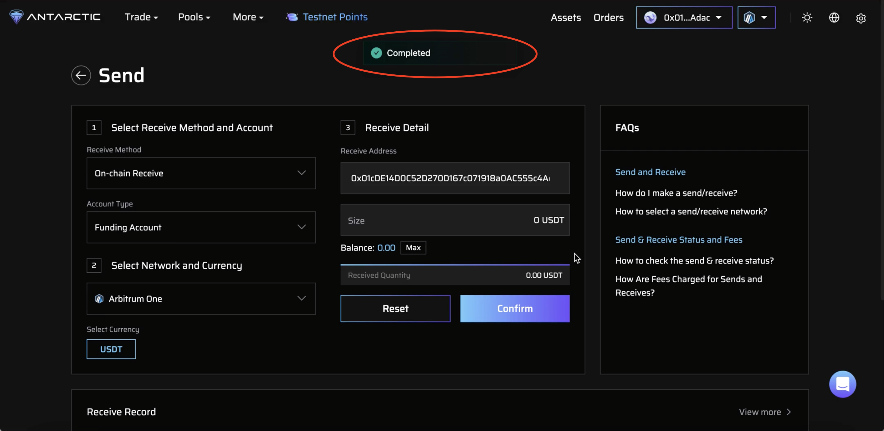Screen dimensions: 884x431
Task: Toggle light theme with sun icon
Action: (x=807, y=18)
